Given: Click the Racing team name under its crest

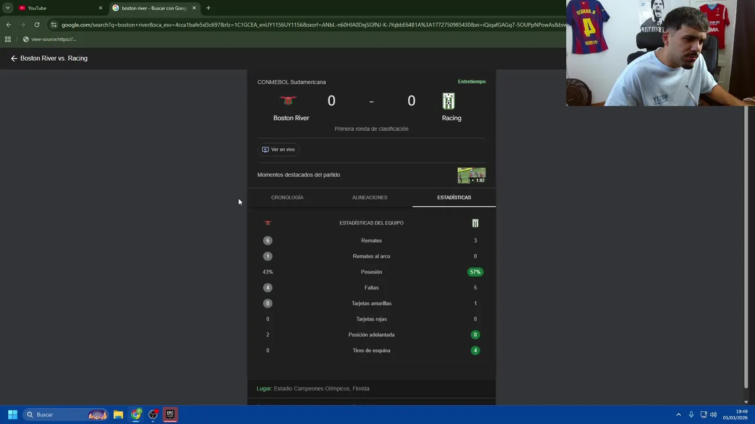Looking at the screenshot, I should 452,118.
